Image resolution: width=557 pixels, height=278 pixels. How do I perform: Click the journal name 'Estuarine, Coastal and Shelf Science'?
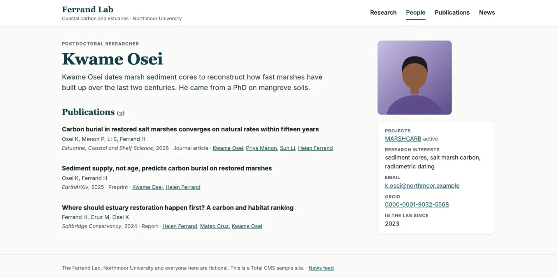(x=107, y=148)
